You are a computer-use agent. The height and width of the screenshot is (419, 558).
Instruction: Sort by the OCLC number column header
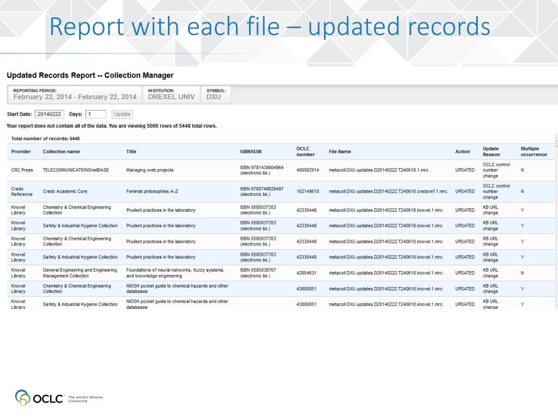(305, 152)
